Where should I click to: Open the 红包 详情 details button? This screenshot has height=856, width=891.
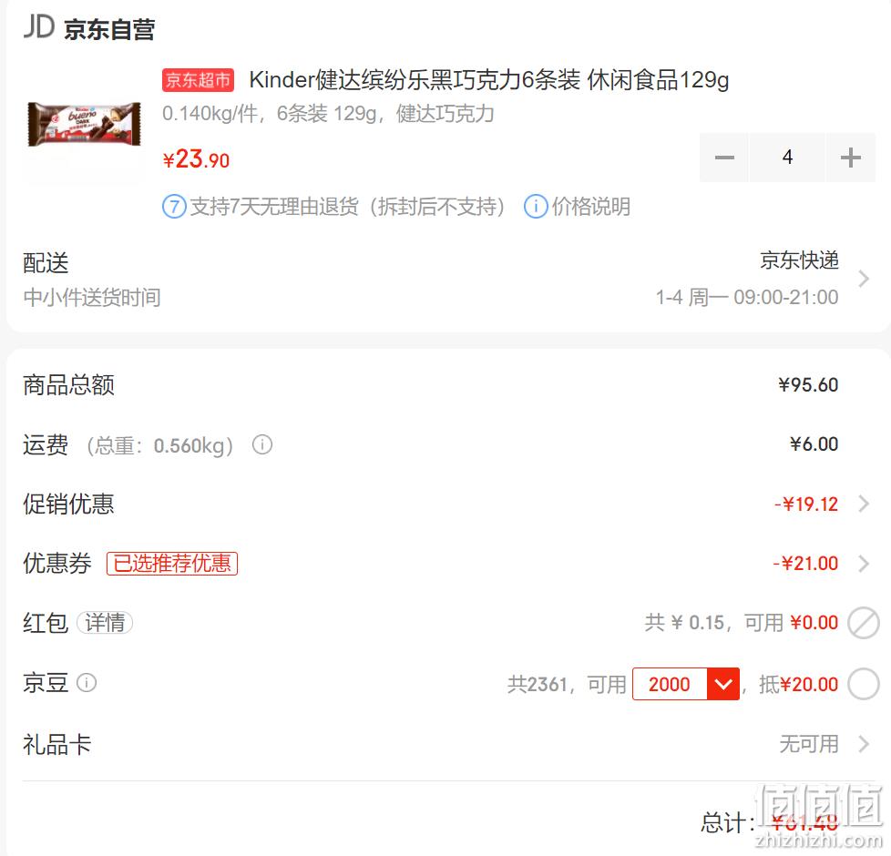pyautogui.click(x=105, y=623)
